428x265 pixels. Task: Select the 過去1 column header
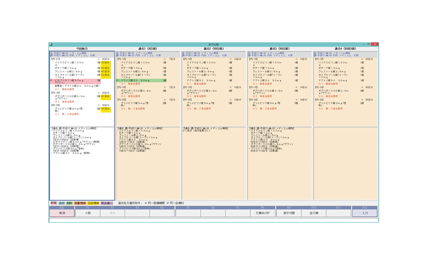(x=148, y=49)
